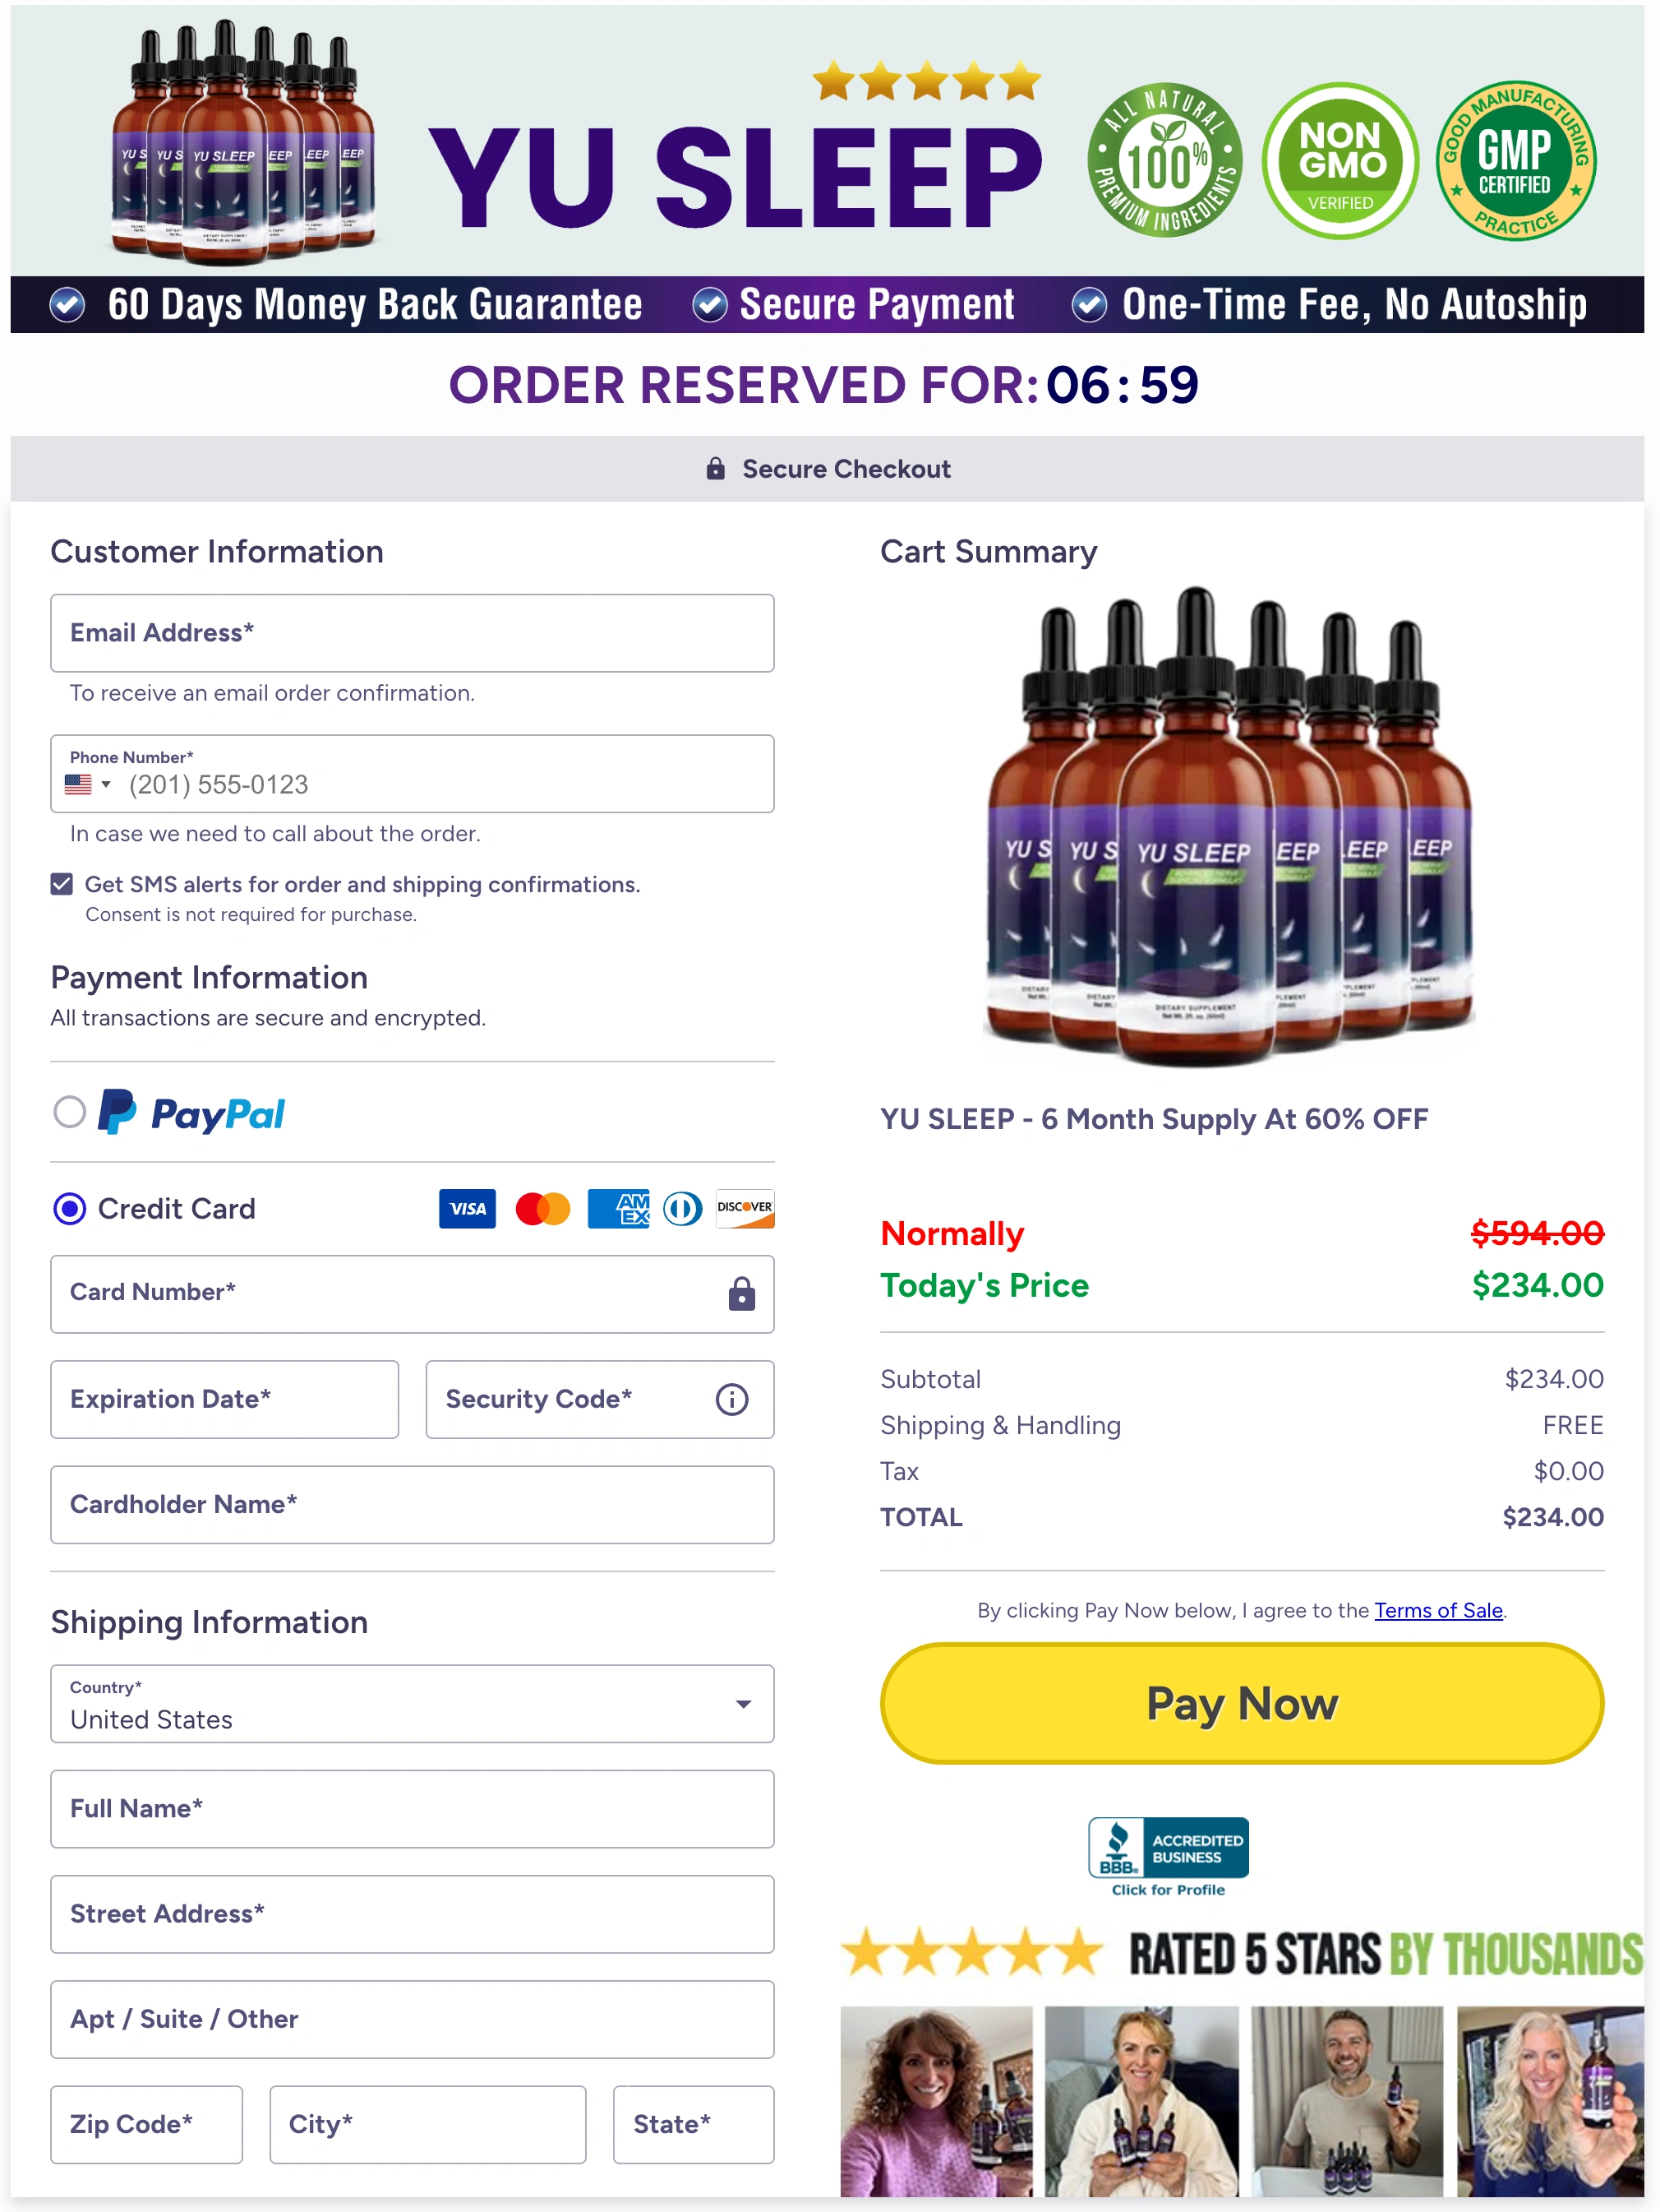Focus the Email Address field
This screenshot has width=1660, height=2212.
pyautogui.click(x=412, y=633)
